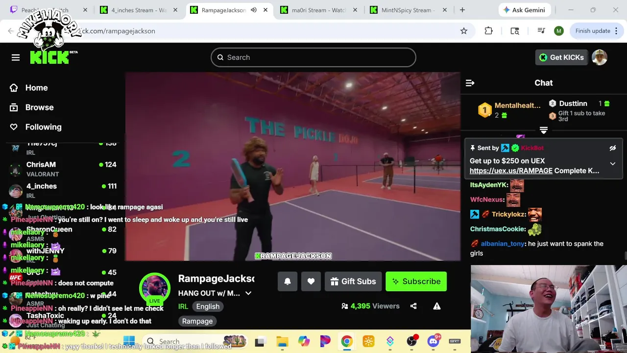The image size is (627, 353).
Task: Click albanian_tony chat username
Action: tap(503, 244)
